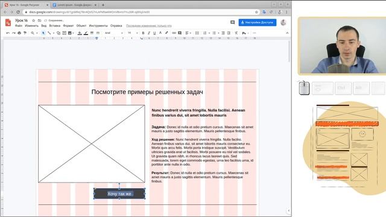
Task: Collapse the menus with the toolbar chevron
Action: [x=287, y=33]
